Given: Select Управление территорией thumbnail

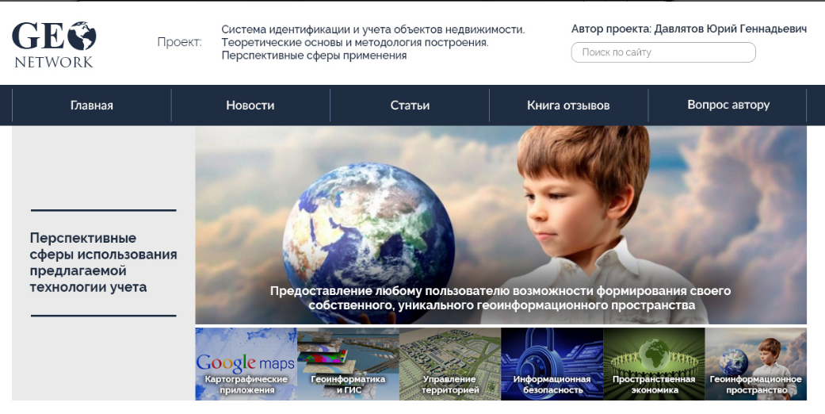Looking at the screenshot, I should pyautogui.click(x=450, y=364).
